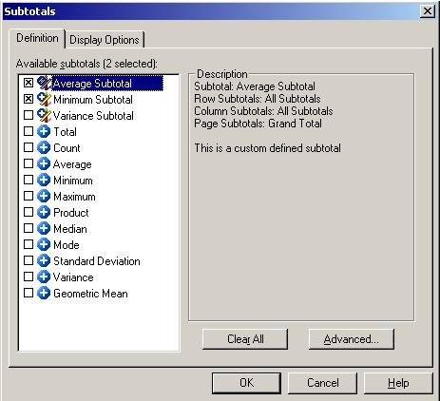
Task: Click the 'Page Subtotals: Grand Total' description line
Action: click(x=258, y=124)
